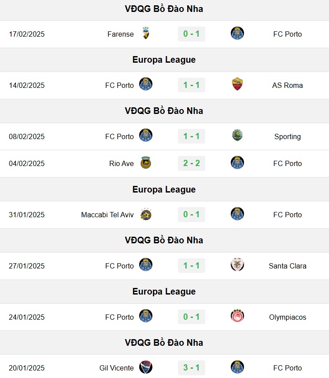The height and width of the screenshot is (378, 329).
Task: Click the Rio Ave crest icon
Action: pyautogui.click(x=146, y=163)
